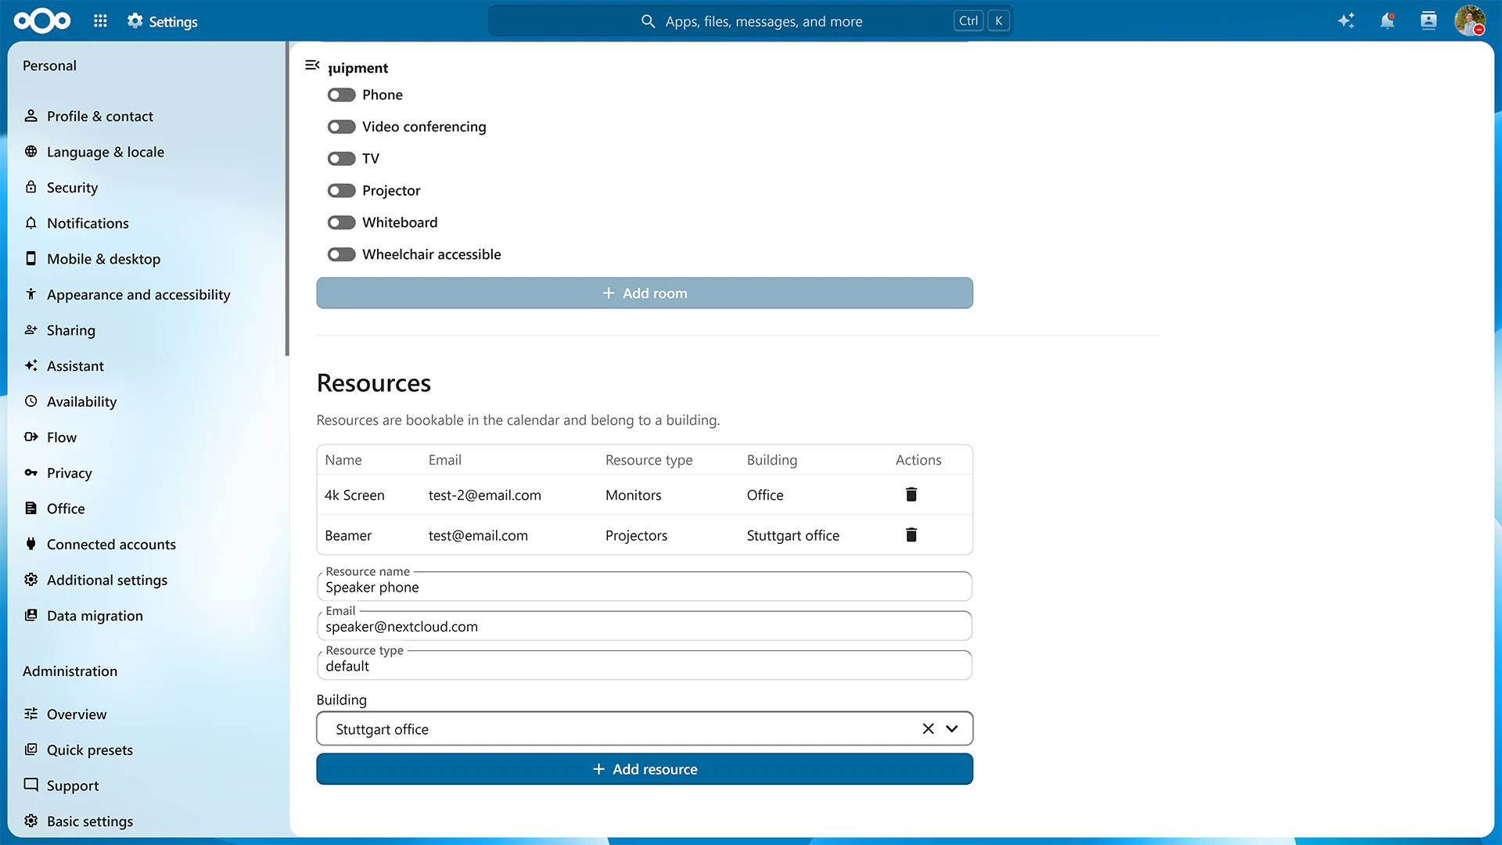Enable the Video conferencing toggle
Viewport: 1502px width, 845px height.
341,127
